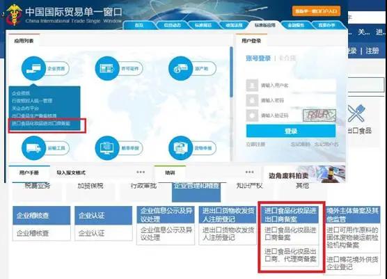Click the 出口食品 fork-and-knife icon
This screenshot has height=279, width=387.
pos(356,113)
